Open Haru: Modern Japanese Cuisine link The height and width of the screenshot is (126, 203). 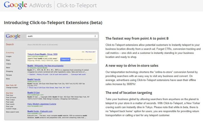point(42,104)
